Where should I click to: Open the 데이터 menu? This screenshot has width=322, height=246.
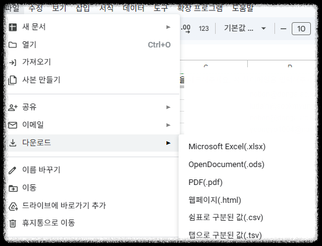(x=133, y=8)
